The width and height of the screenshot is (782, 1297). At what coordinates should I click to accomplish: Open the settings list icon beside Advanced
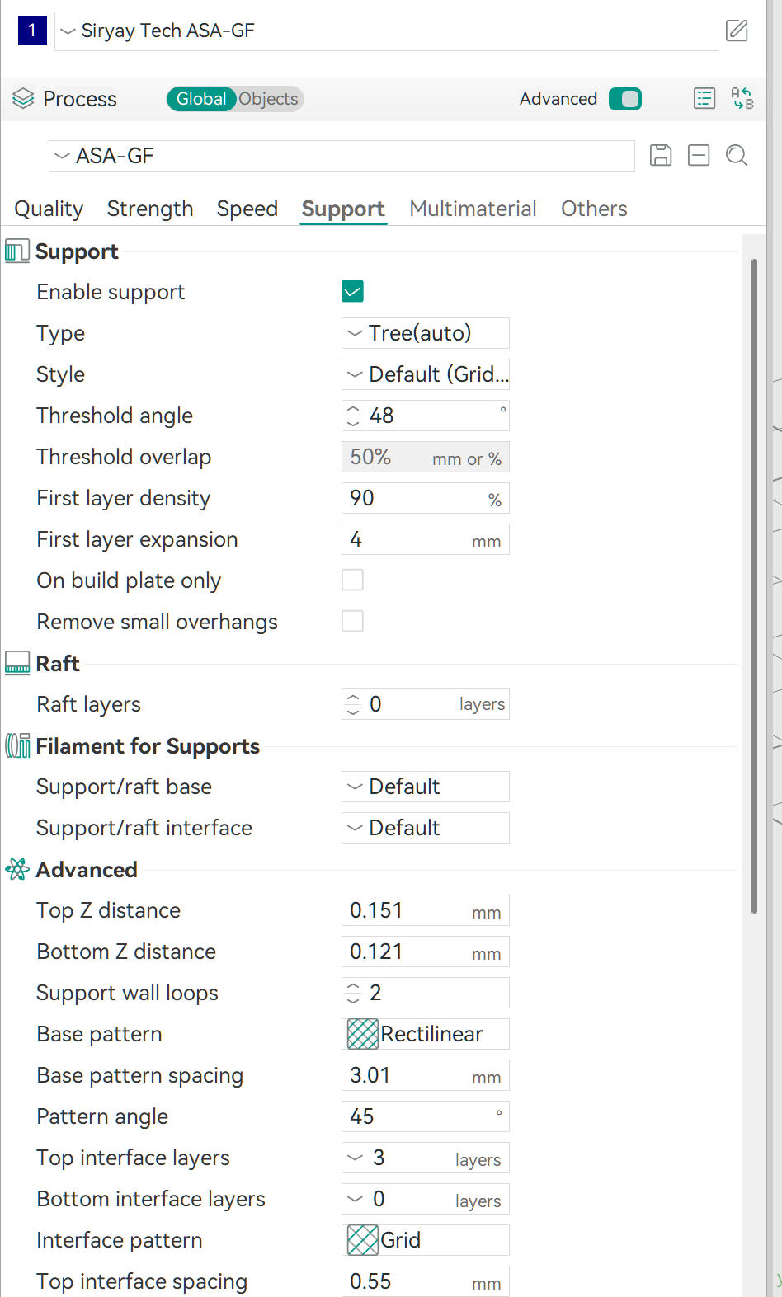point(704,99)
